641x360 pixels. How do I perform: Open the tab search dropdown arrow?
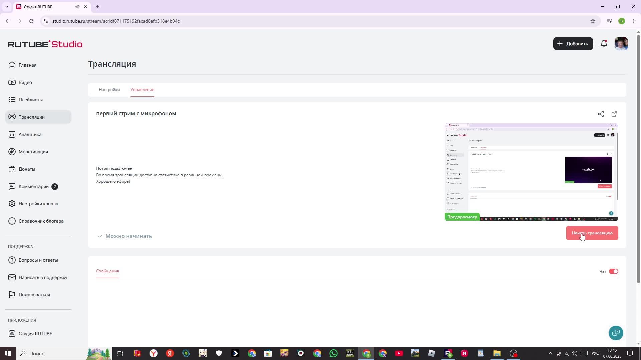[x=6, y=7]
